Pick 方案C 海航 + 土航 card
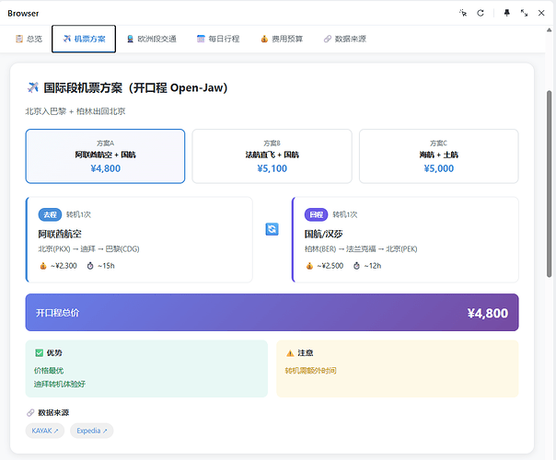 pos(438,156)
